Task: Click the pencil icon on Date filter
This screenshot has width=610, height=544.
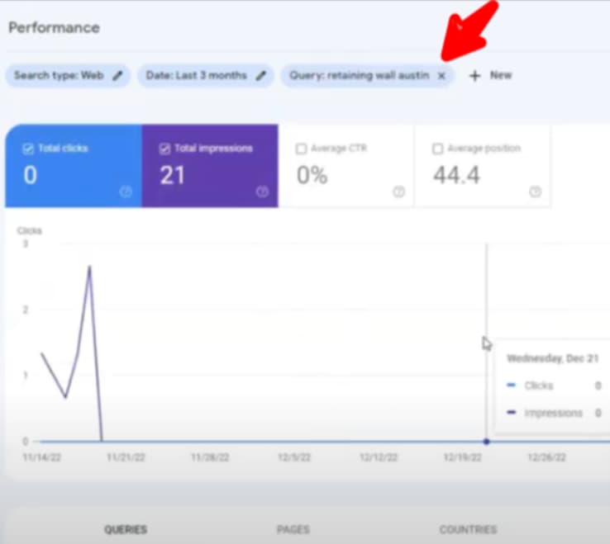Action: 260,76
